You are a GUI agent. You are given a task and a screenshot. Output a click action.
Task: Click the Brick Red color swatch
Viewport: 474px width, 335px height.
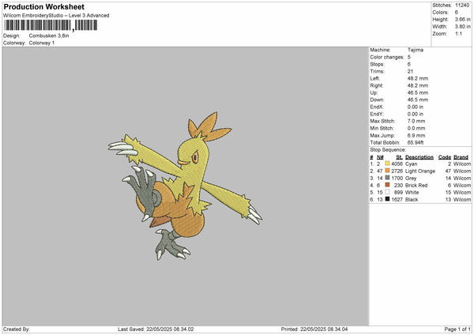[387, 185]
